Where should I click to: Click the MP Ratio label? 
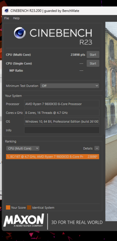(16, 71)
